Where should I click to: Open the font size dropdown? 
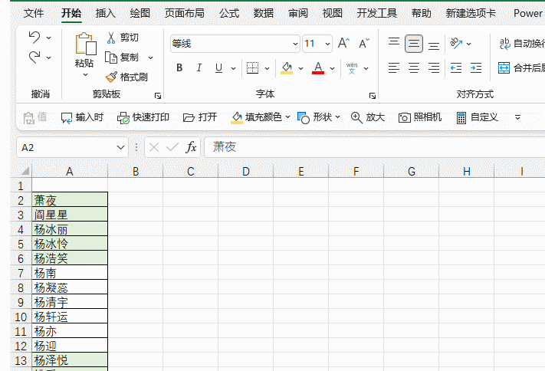coord(327,44)
